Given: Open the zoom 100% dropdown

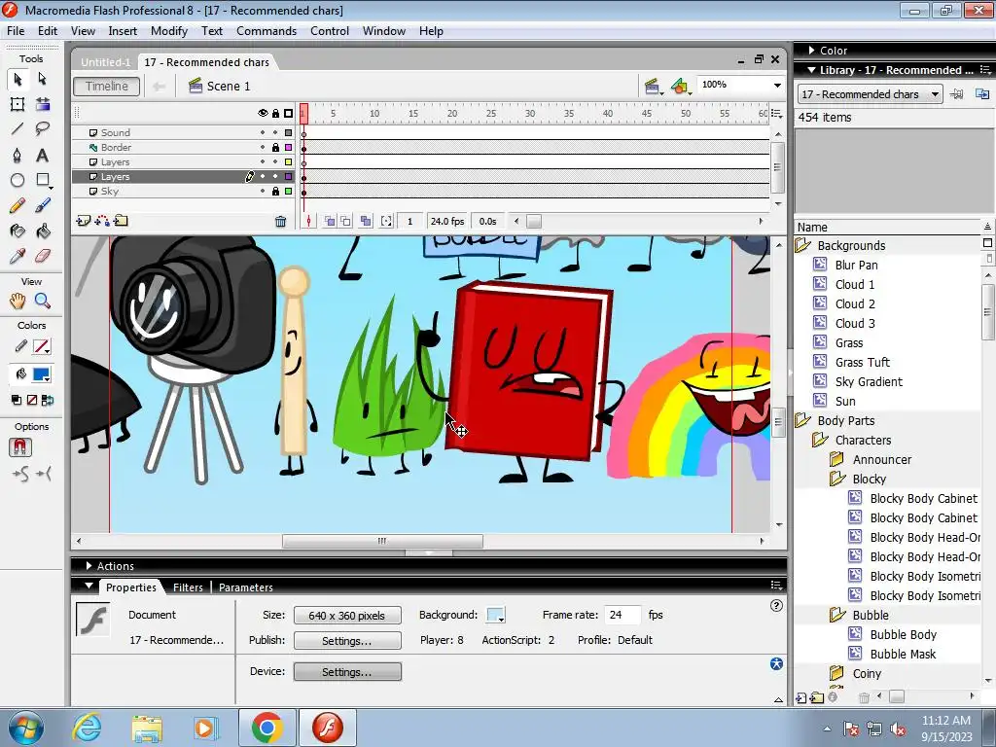Looking at the screenshot, I should pyautogui.click(x=777, y=86).
